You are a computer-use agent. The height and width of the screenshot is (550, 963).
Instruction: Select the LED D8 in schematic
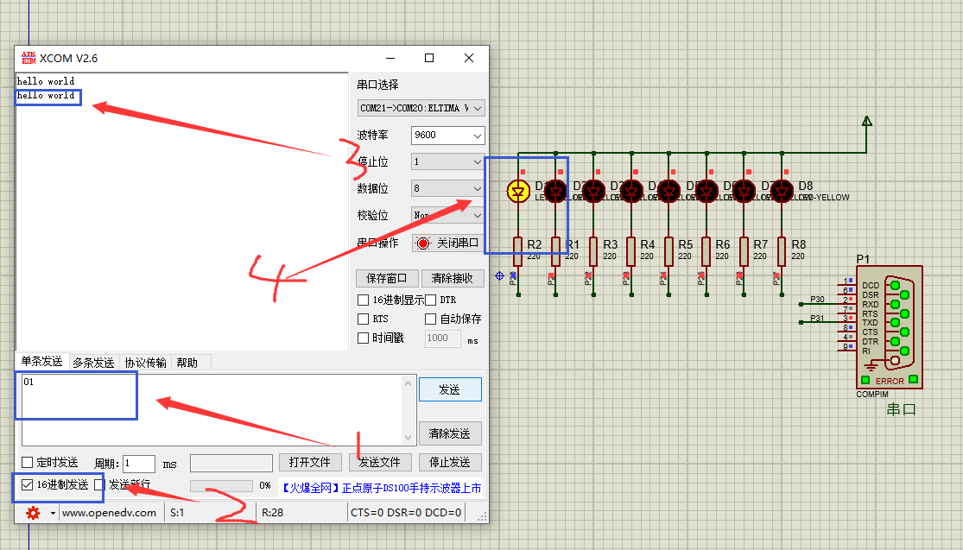(782, 192)
